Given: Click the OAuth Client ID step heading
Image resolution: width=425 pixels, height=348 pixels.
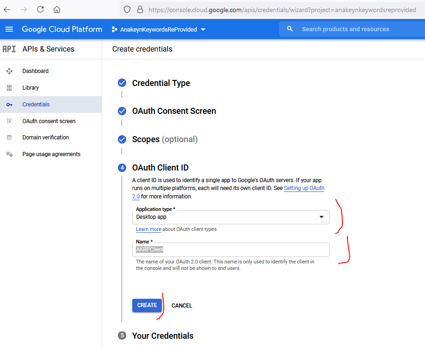Looking at the screenshot, I should (160, 168).
